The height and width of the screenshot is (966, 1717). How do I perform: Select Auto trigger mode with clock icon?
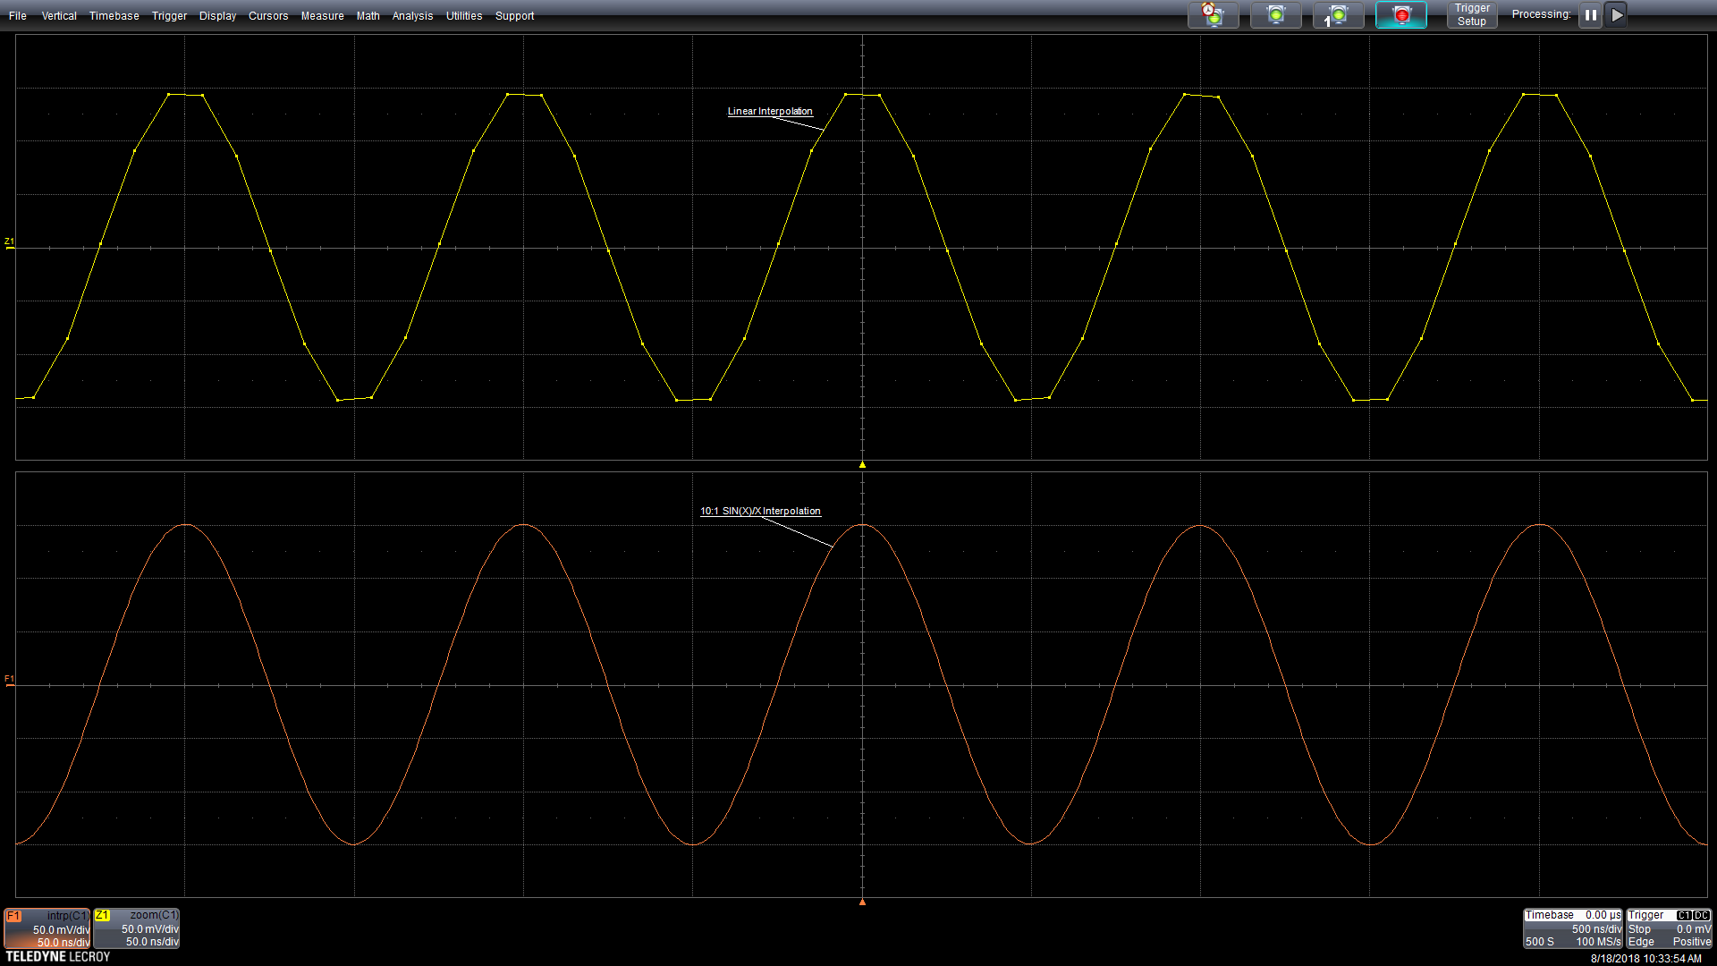(1213, 15)
